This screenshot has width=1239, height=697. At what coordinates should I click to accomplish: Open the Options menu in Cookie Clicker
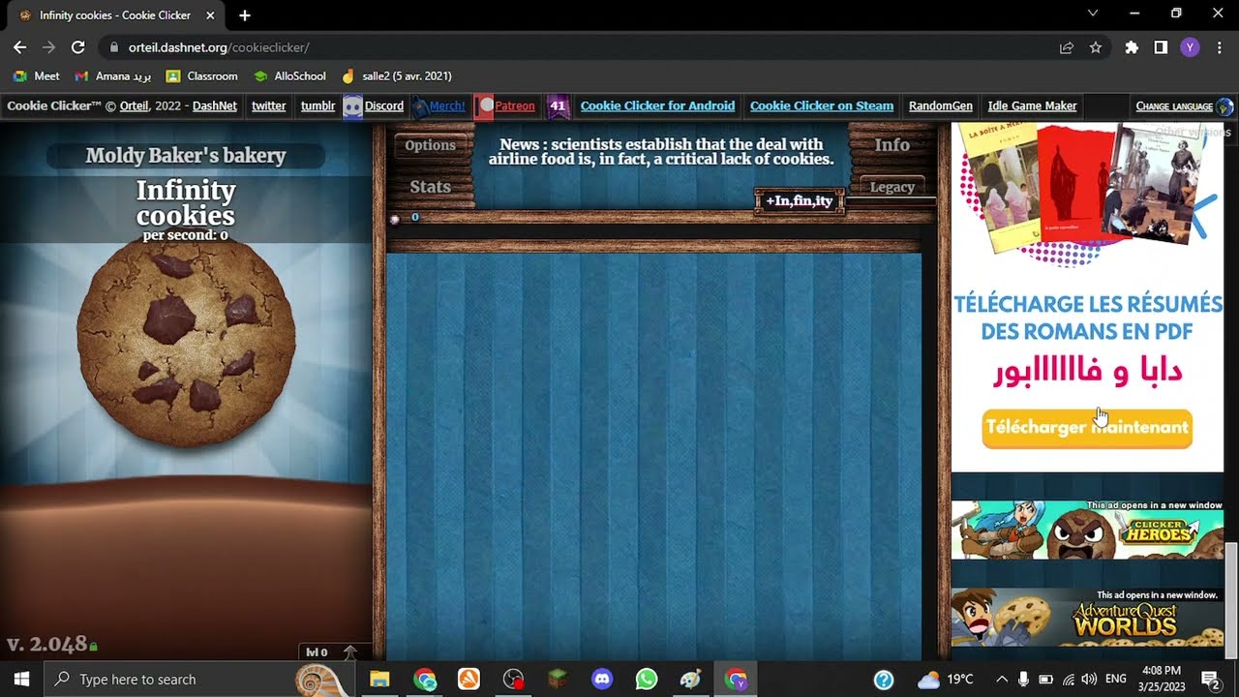tap(430, 144)
